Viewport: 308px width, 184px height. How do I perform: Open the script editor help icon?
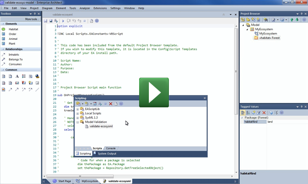(x=97, y=21)
